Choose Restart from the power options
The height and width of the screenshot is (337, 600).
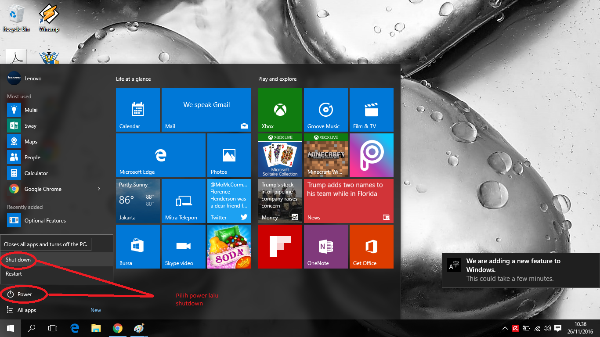click(x=14, y=273)
